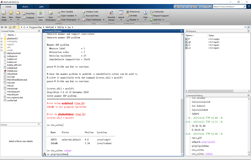This screenshot has height=160, width=251.
Task: Open Preferences
Action: (x=133, y=12)
